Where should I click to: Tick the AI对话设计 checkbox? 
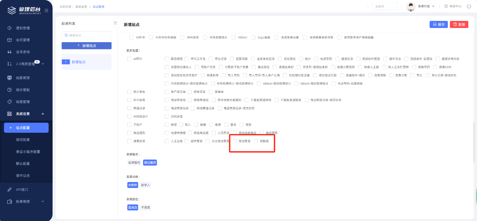coord(129,117)
